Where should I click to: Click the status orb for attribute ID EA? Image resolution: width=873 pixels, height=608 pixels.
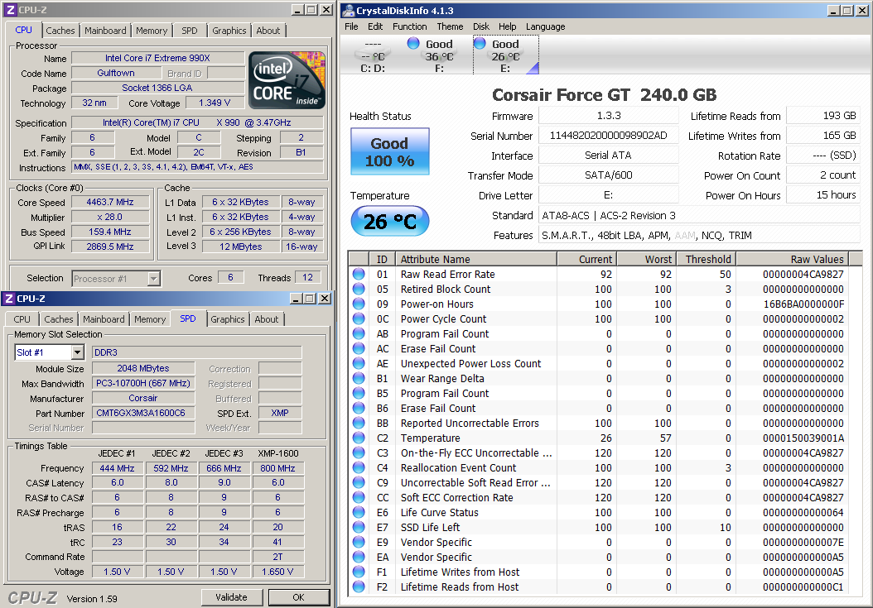click(x=359, y=558)
